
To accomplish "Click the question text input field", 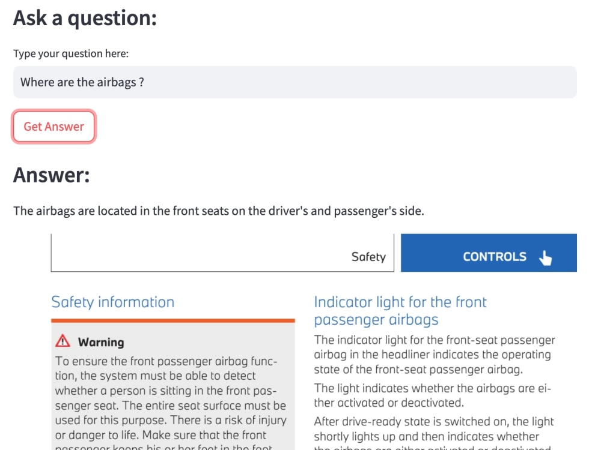I will tap(300, 82).
